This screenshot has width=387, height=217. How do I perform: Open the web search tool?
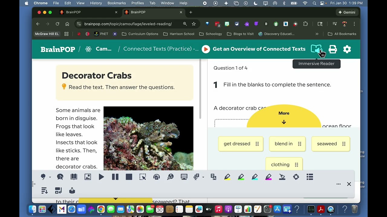click(x=171, y=177)
